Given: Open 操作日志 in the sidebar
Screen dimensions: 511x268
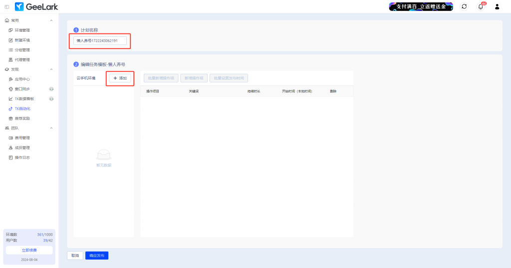Looking at the screenshot, I should [x=22, y=157].
